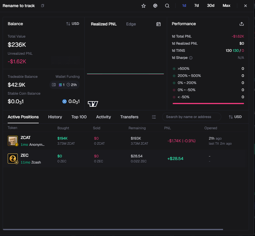Click the horizontal scrollbar at bottom
Viewport: 255px width, 236px height.
click(113, 230)
